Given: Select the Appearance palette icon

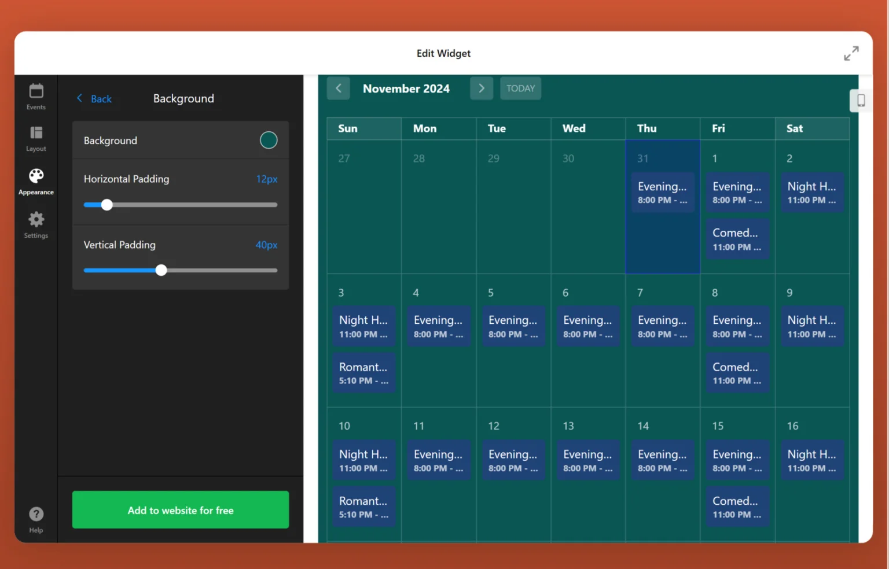Looking at the screenshot, I should coord(36,181).
